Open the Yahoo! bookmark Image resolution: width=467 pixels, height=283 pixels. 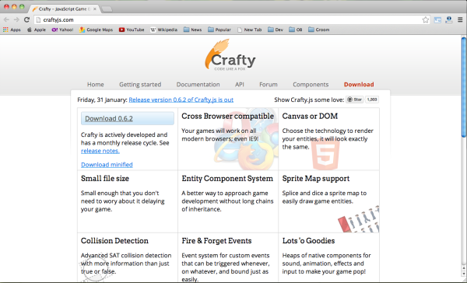click(x=62, y=30)
